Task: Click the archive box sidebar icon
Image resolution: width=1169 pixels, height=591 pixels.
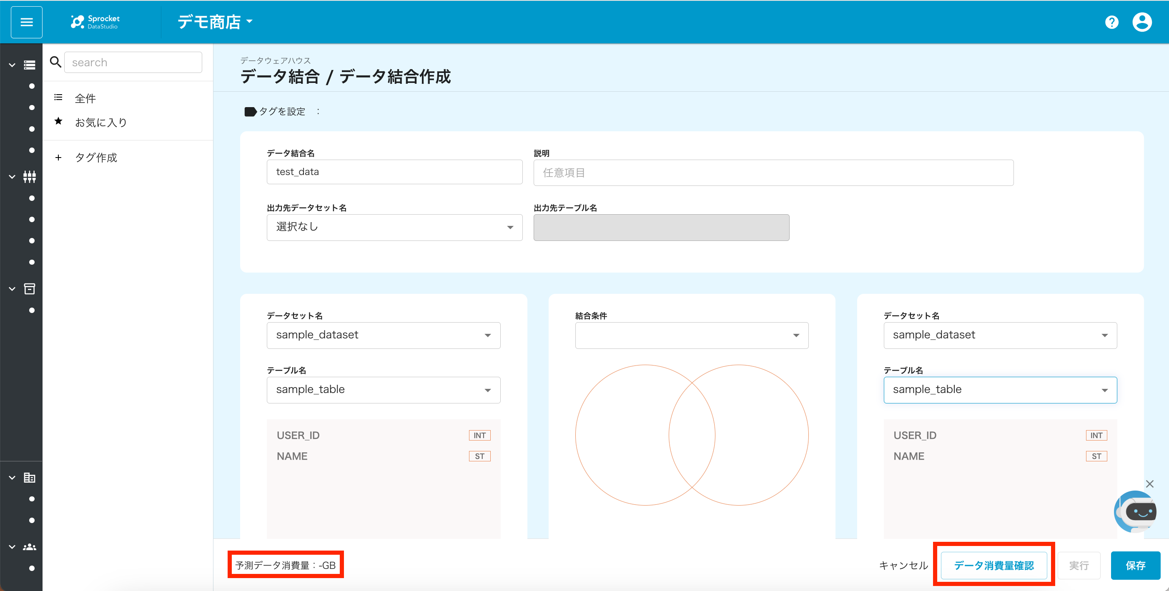Action: tap(30, 289)
